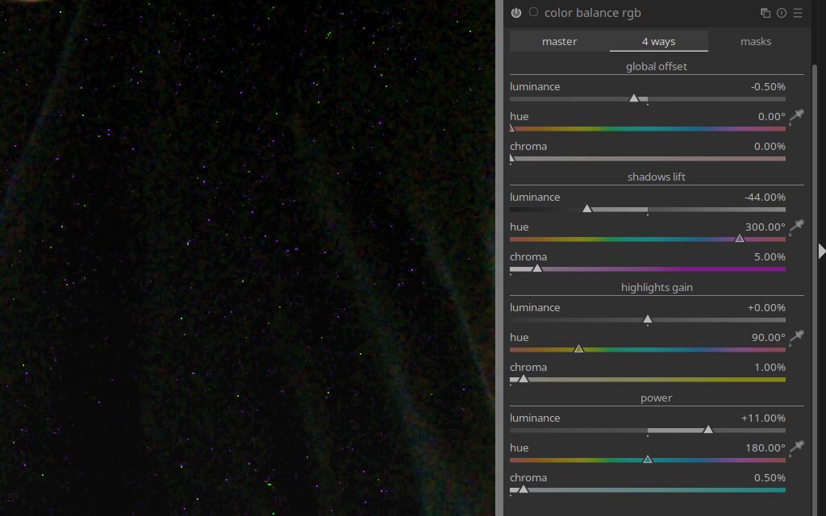826x516 pixels.
Task: Click the global offset section header
Action: tap(656, 66)
